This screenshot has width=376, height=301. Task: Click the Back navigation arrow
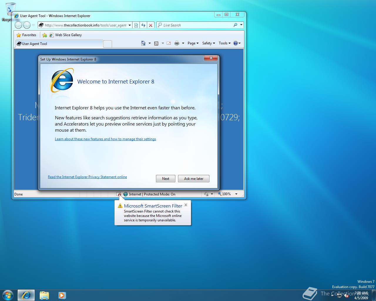pyautogui.click(x=18, y=25)
